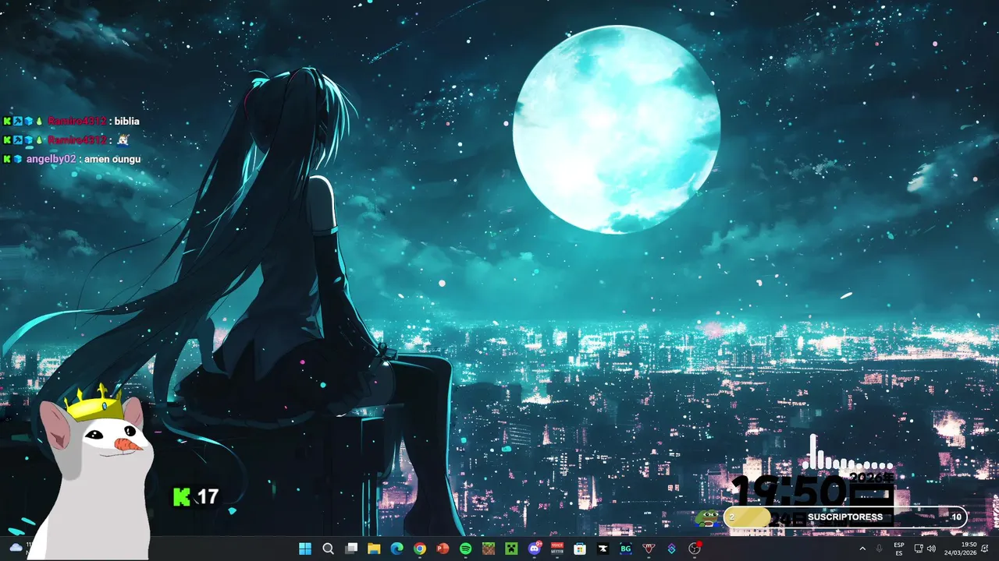Open the Minecraft dirt-block launcher icon

point(489,549)
